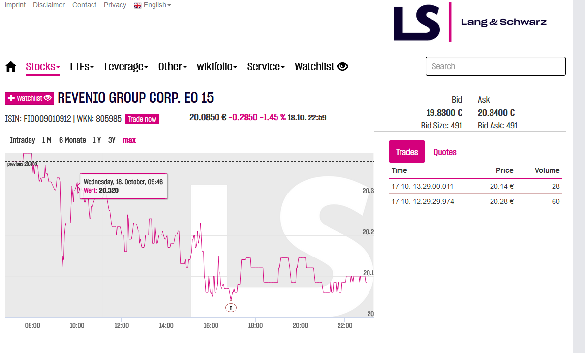
Task: Show the 3Y chart range
Action: (112, 140)
